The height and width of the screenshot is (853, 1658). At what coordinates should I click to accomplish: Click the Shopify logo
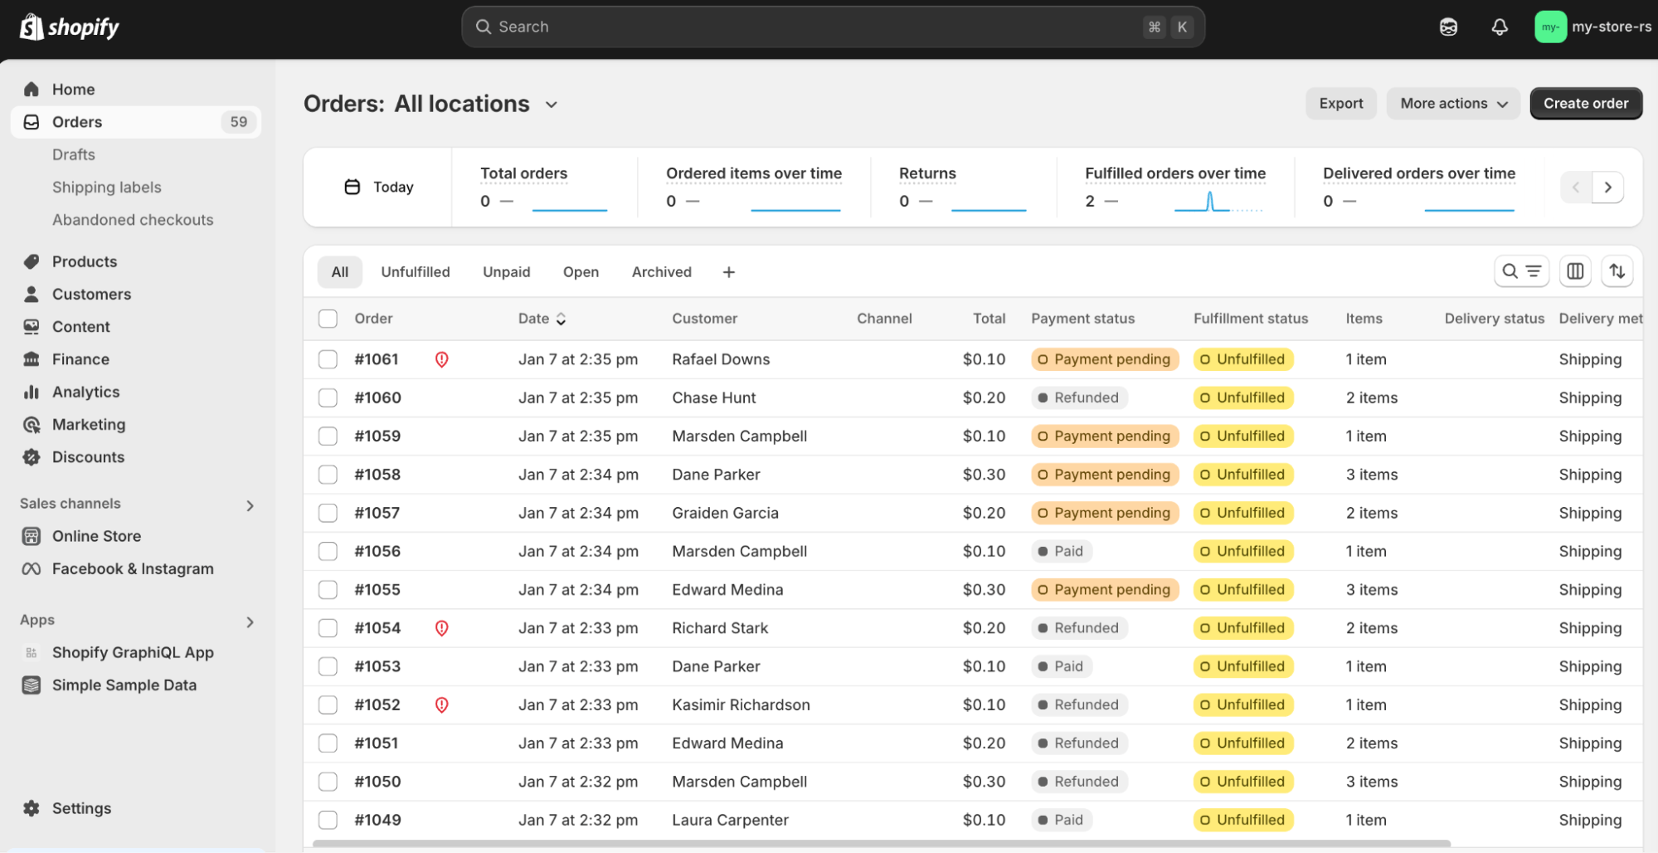pyautogui.click(x=70, y=27)
